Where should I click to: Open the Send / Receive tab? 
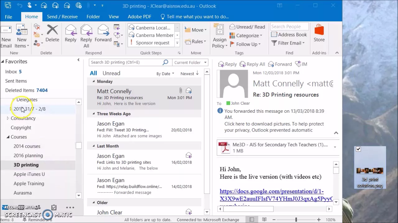[62, 17]
